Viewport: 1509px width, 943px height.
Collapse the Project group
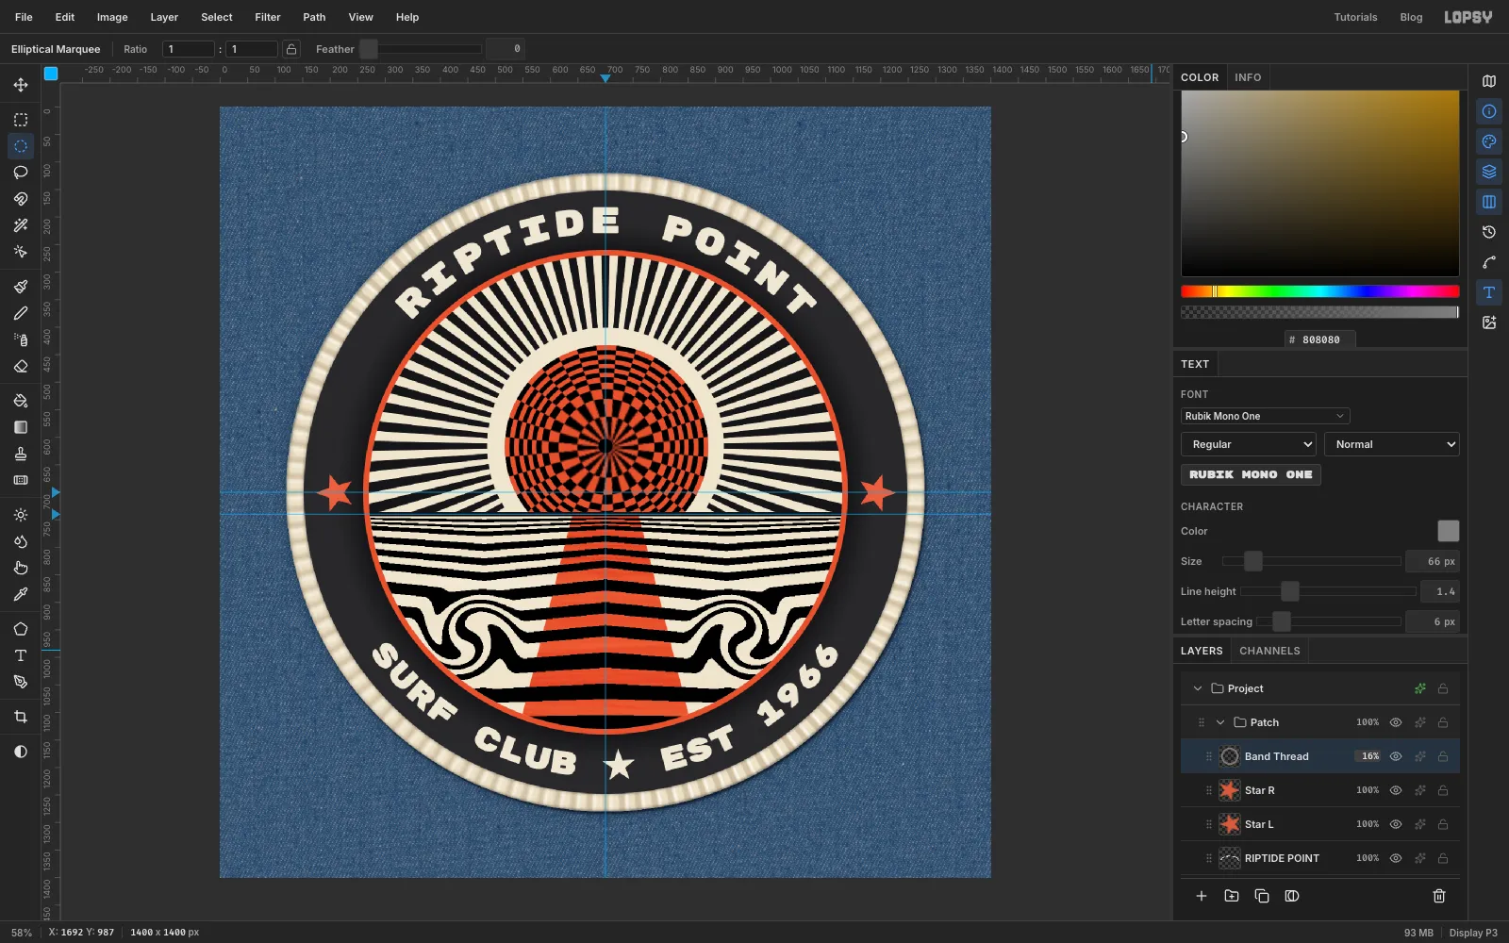point(1198,688)
